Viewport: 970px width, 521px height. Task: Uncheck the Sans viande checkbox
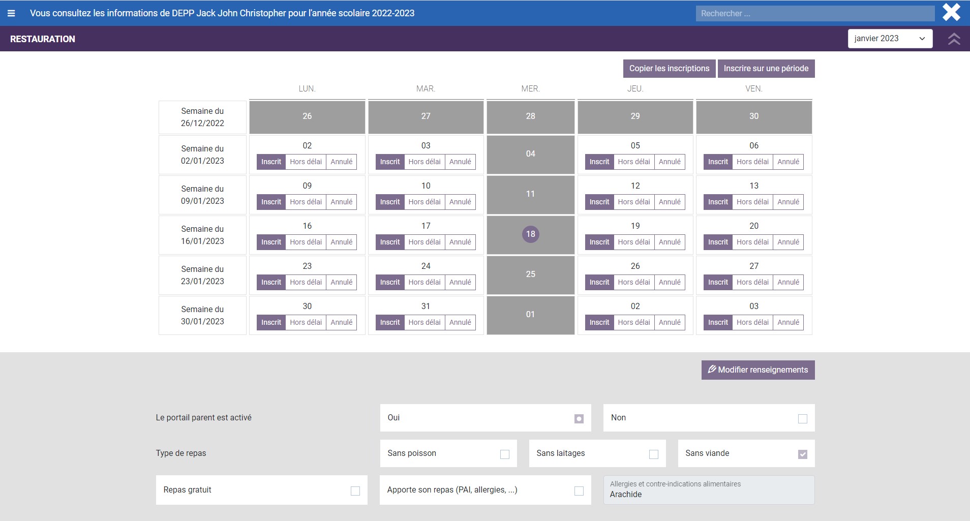[802, 454]
